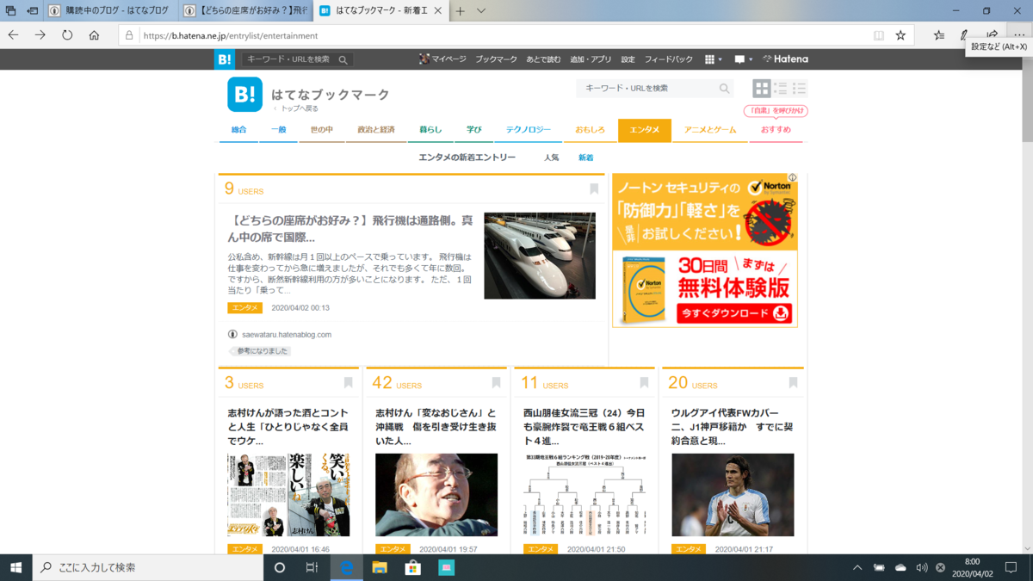Screen dimensions: 1033x581
Task: Click the B! Hatena Bookmark logo
Action: tap(244, 95)
